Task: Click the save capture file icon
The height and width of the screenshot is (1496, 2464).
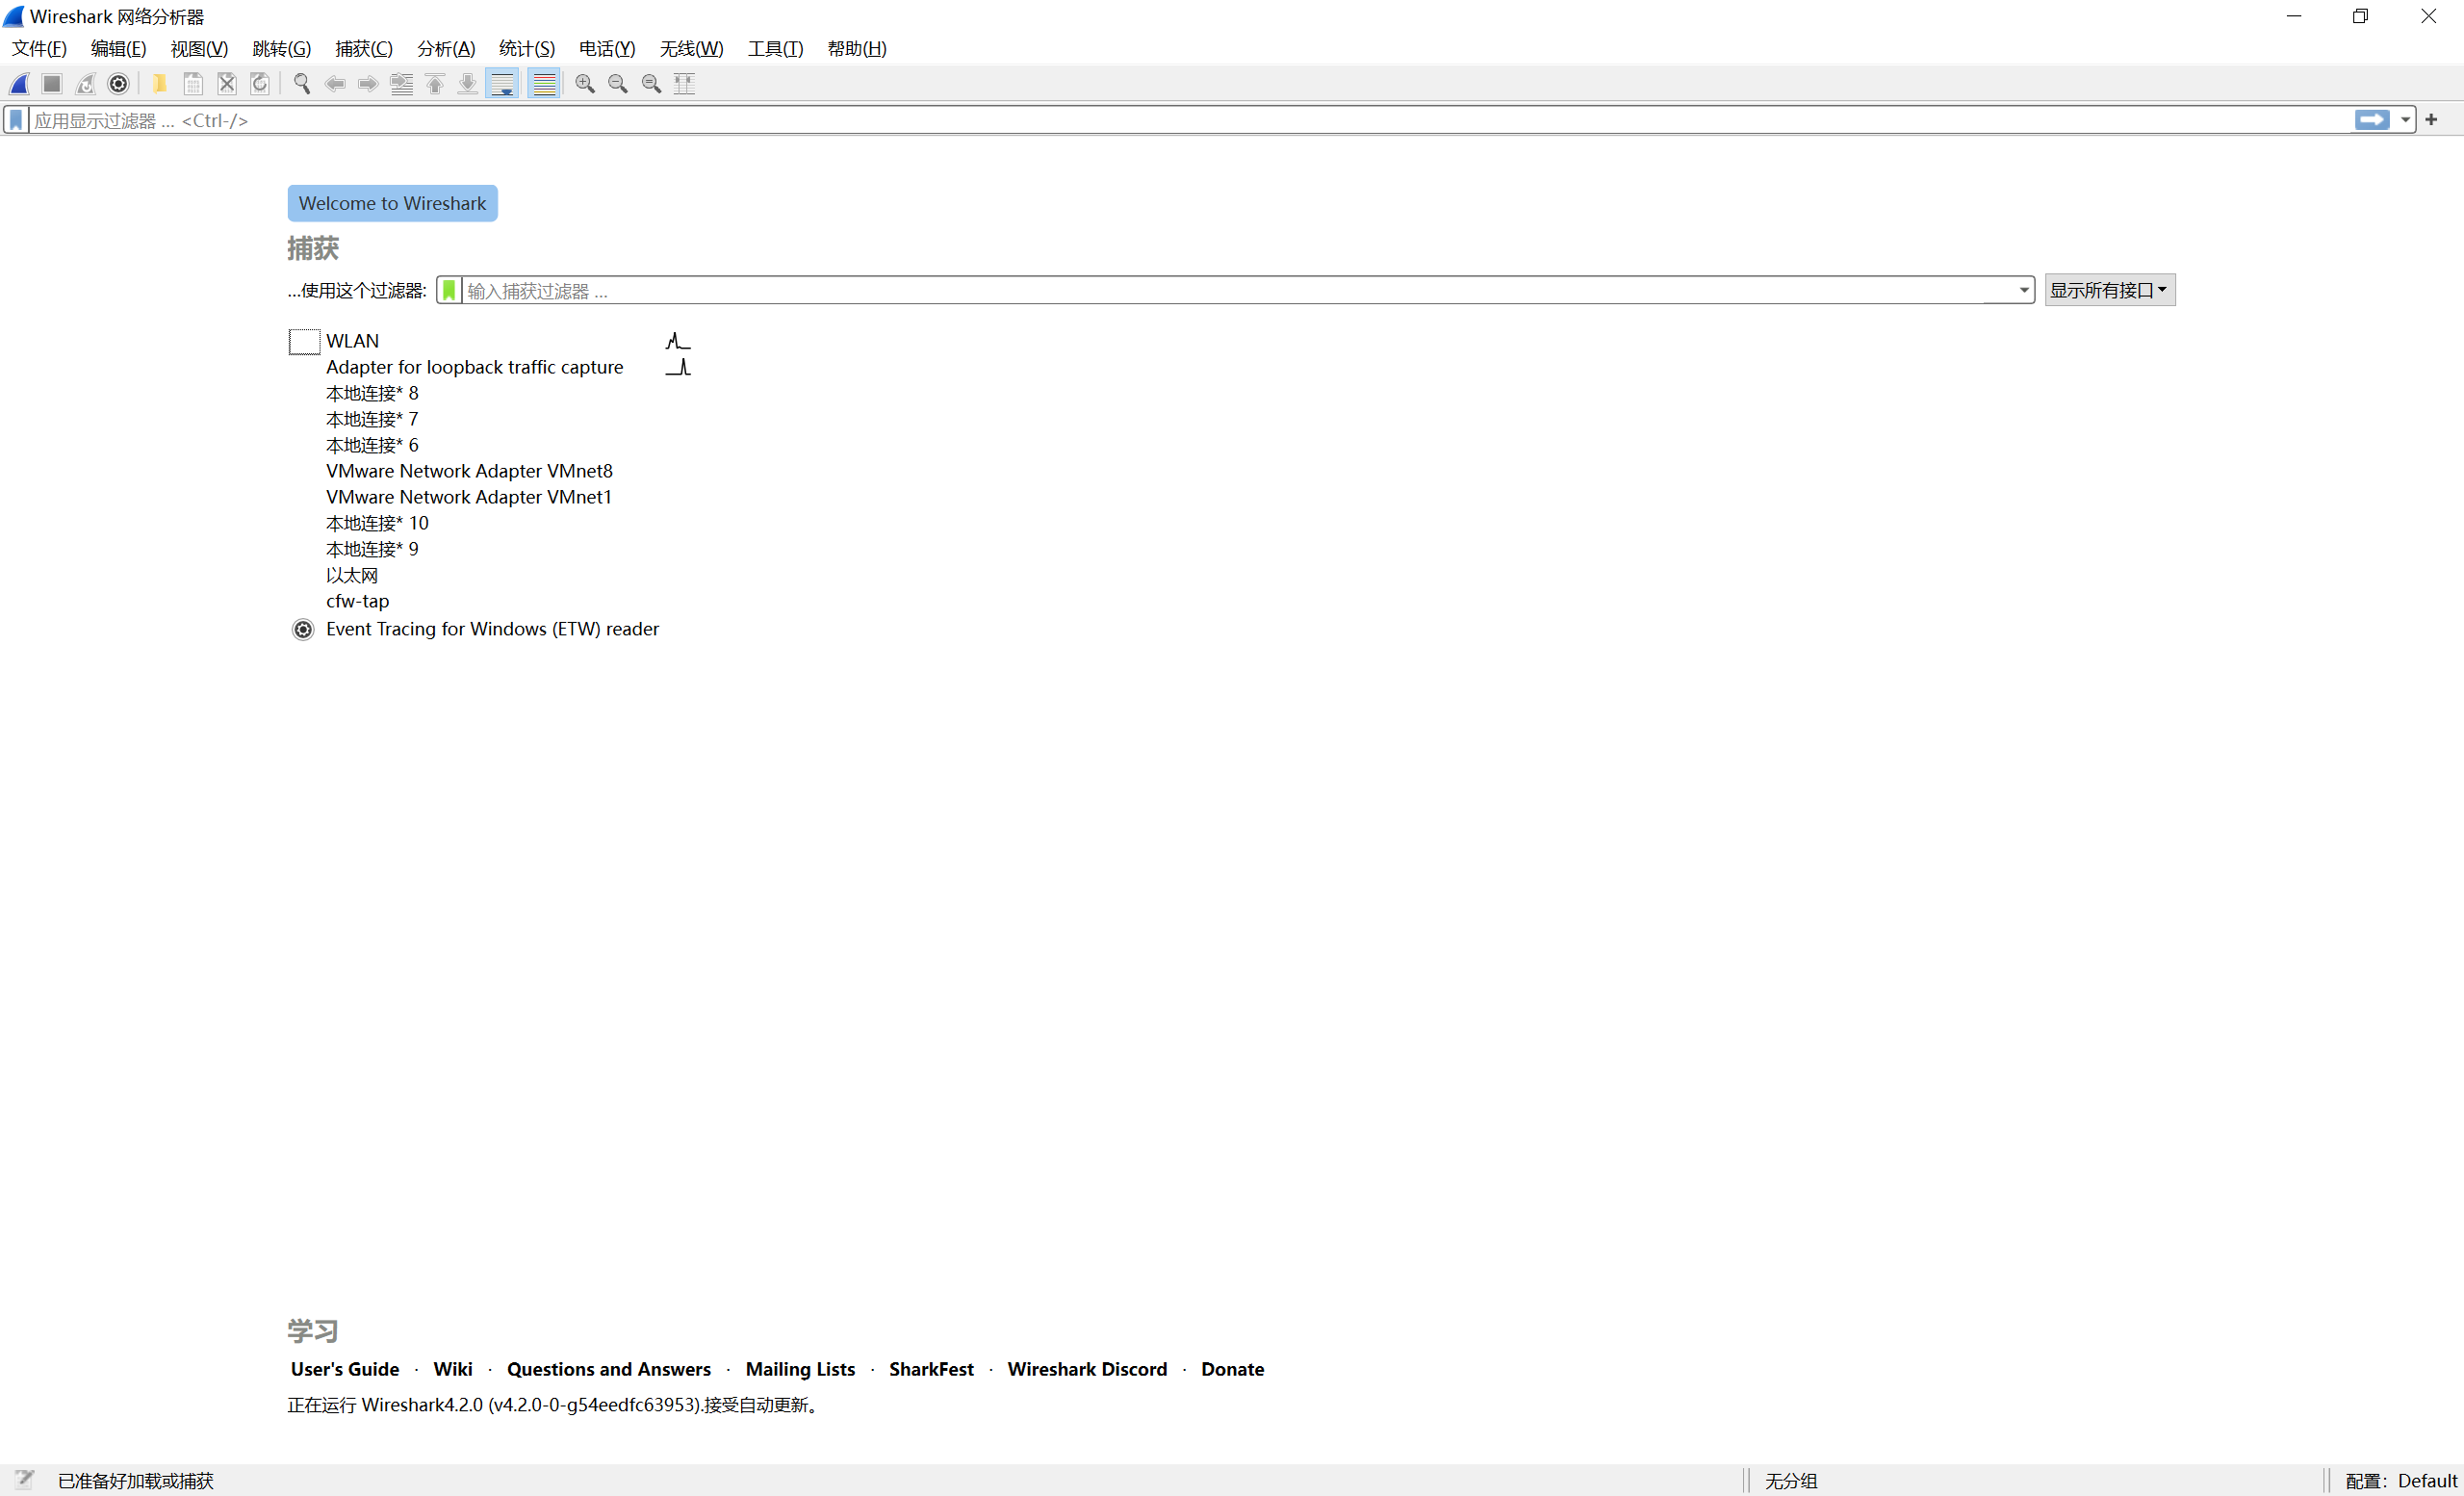Action: (193, 84)
